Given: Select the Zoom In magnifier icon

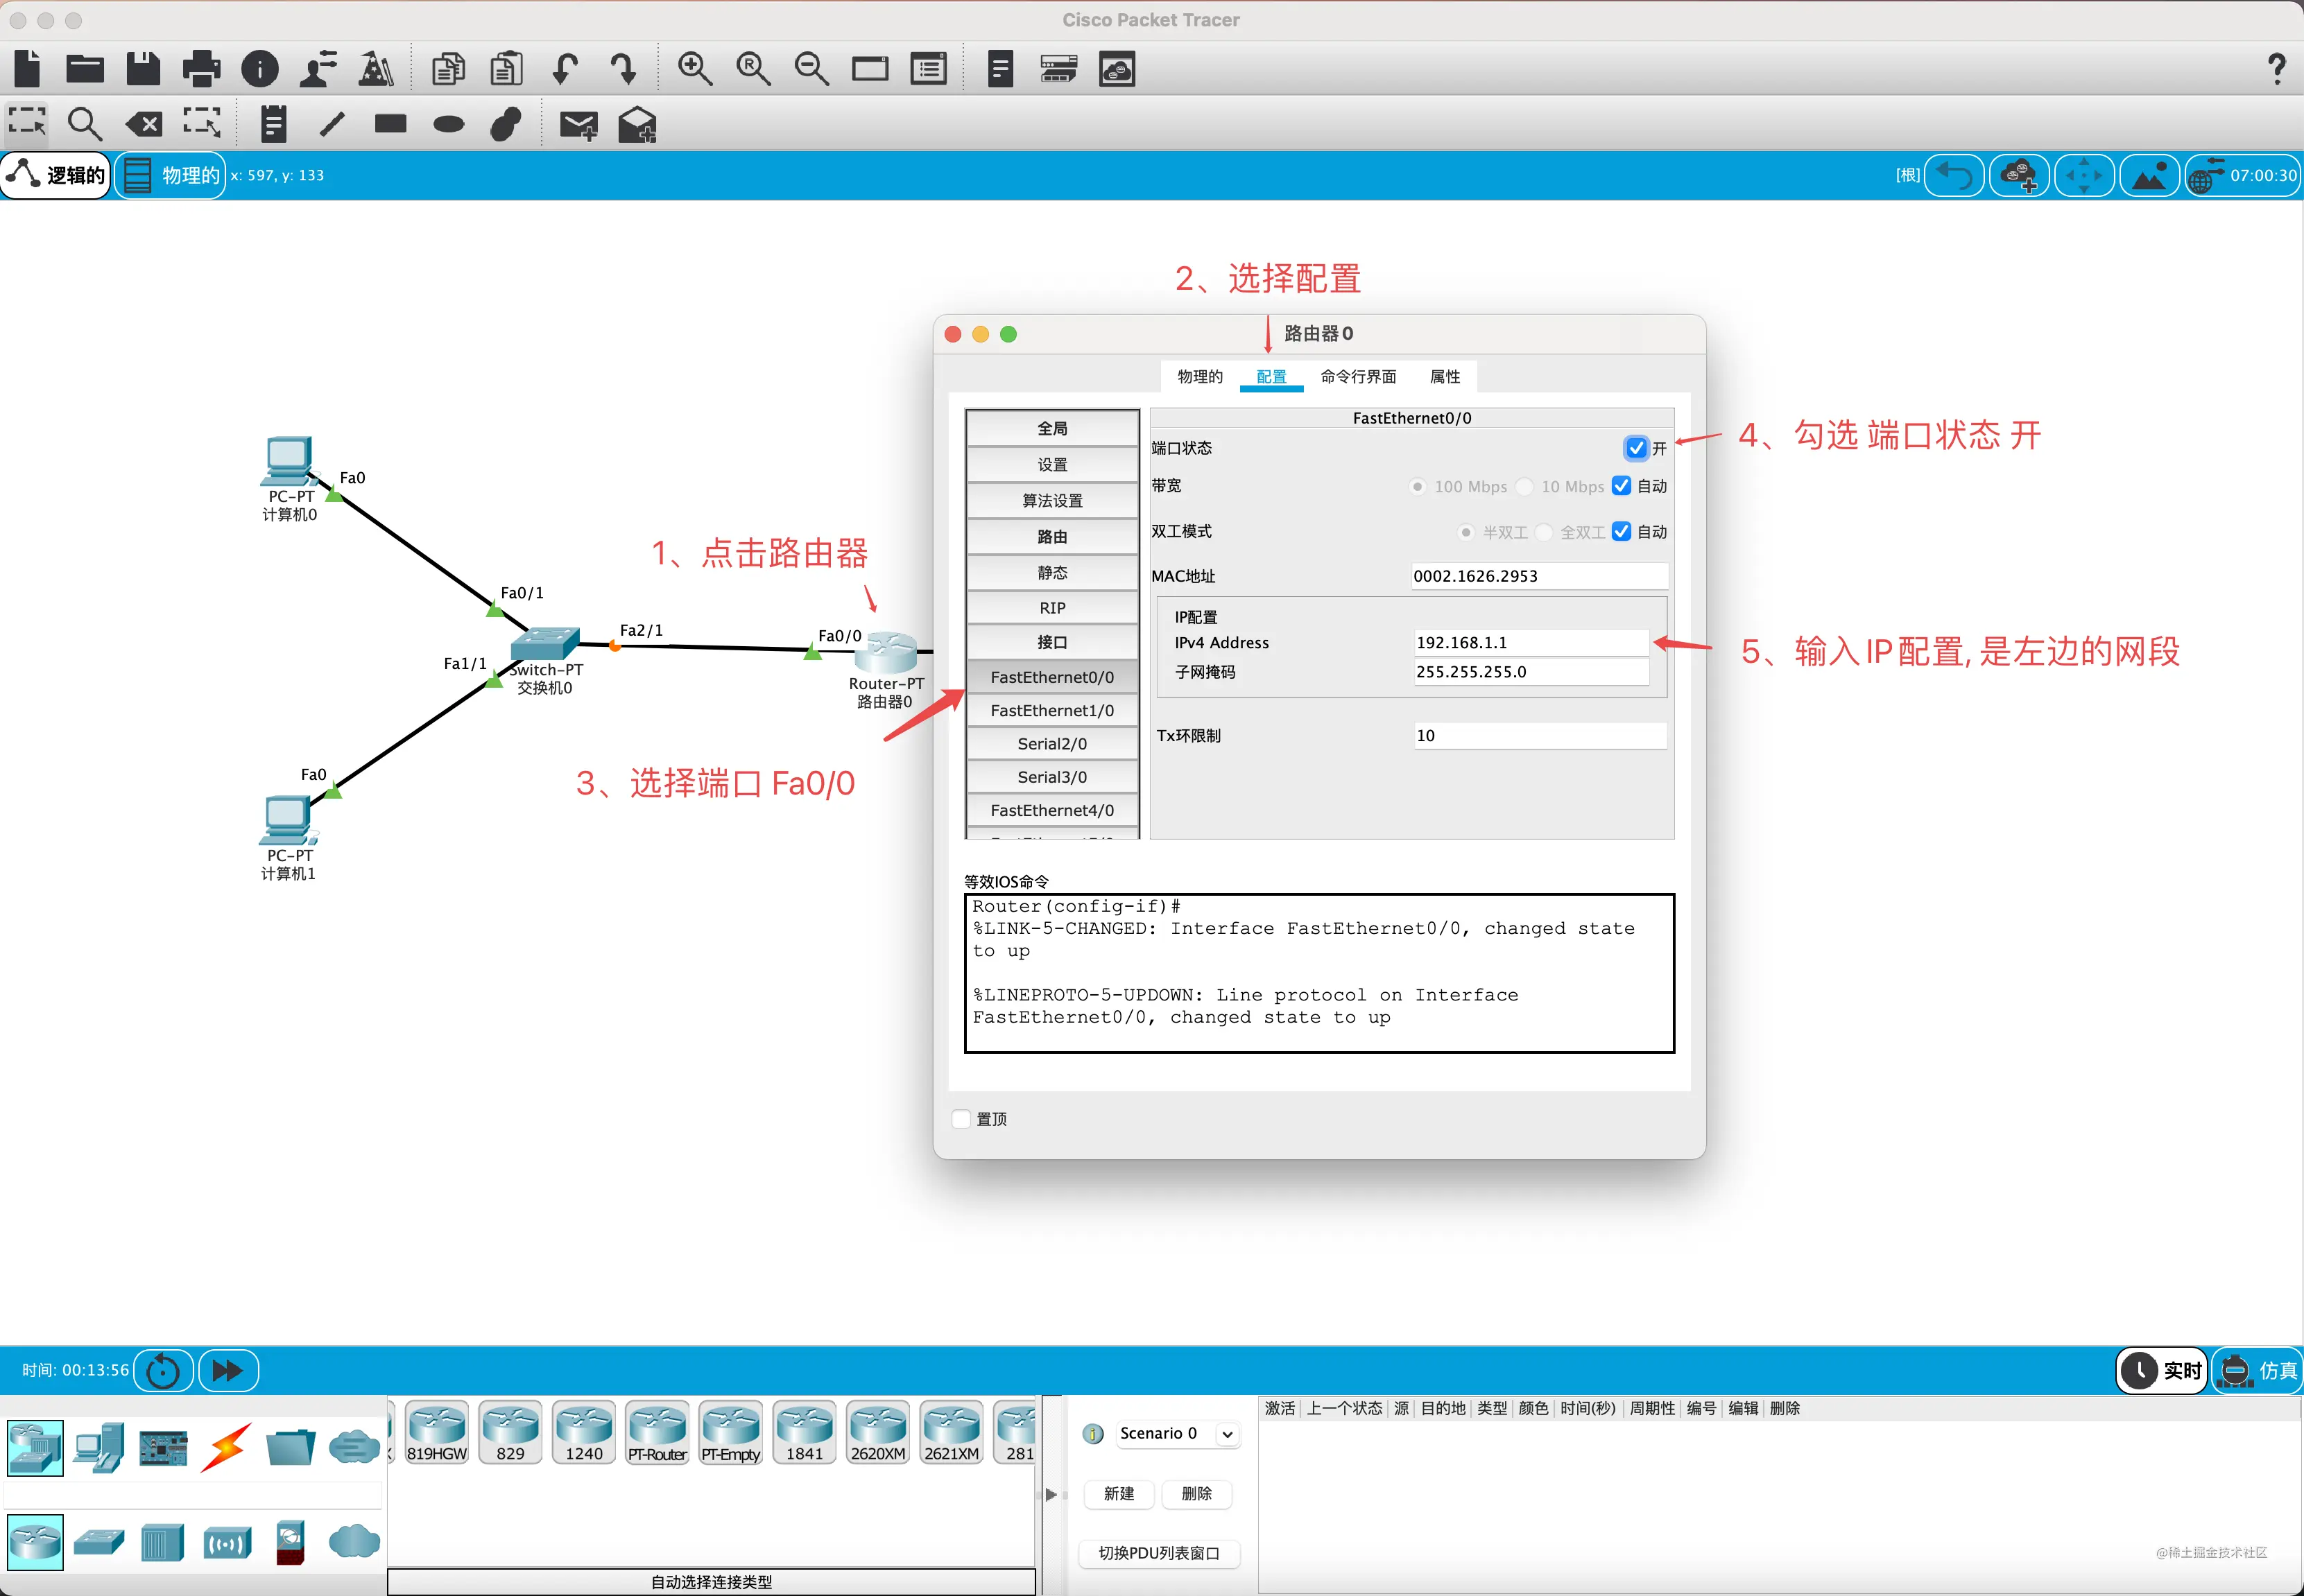Looking at the screenshot, I should click(x=694, y=69).
